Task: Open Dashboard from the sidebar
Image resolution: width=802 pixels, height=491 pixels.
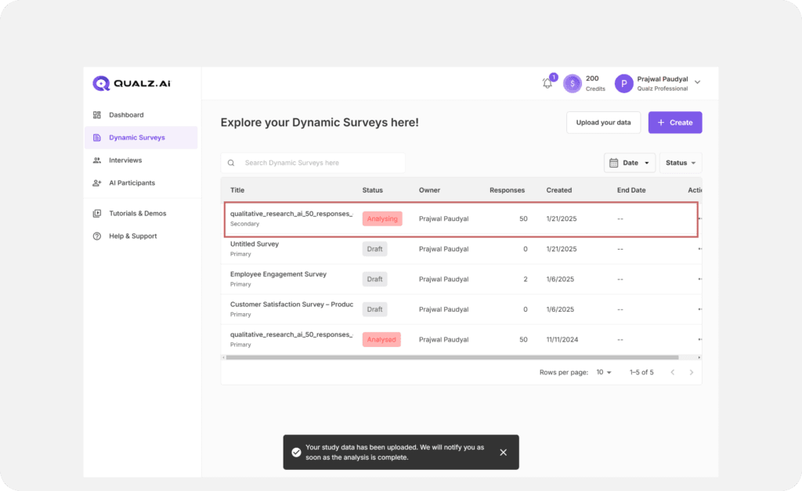Action: pos(125,114)
